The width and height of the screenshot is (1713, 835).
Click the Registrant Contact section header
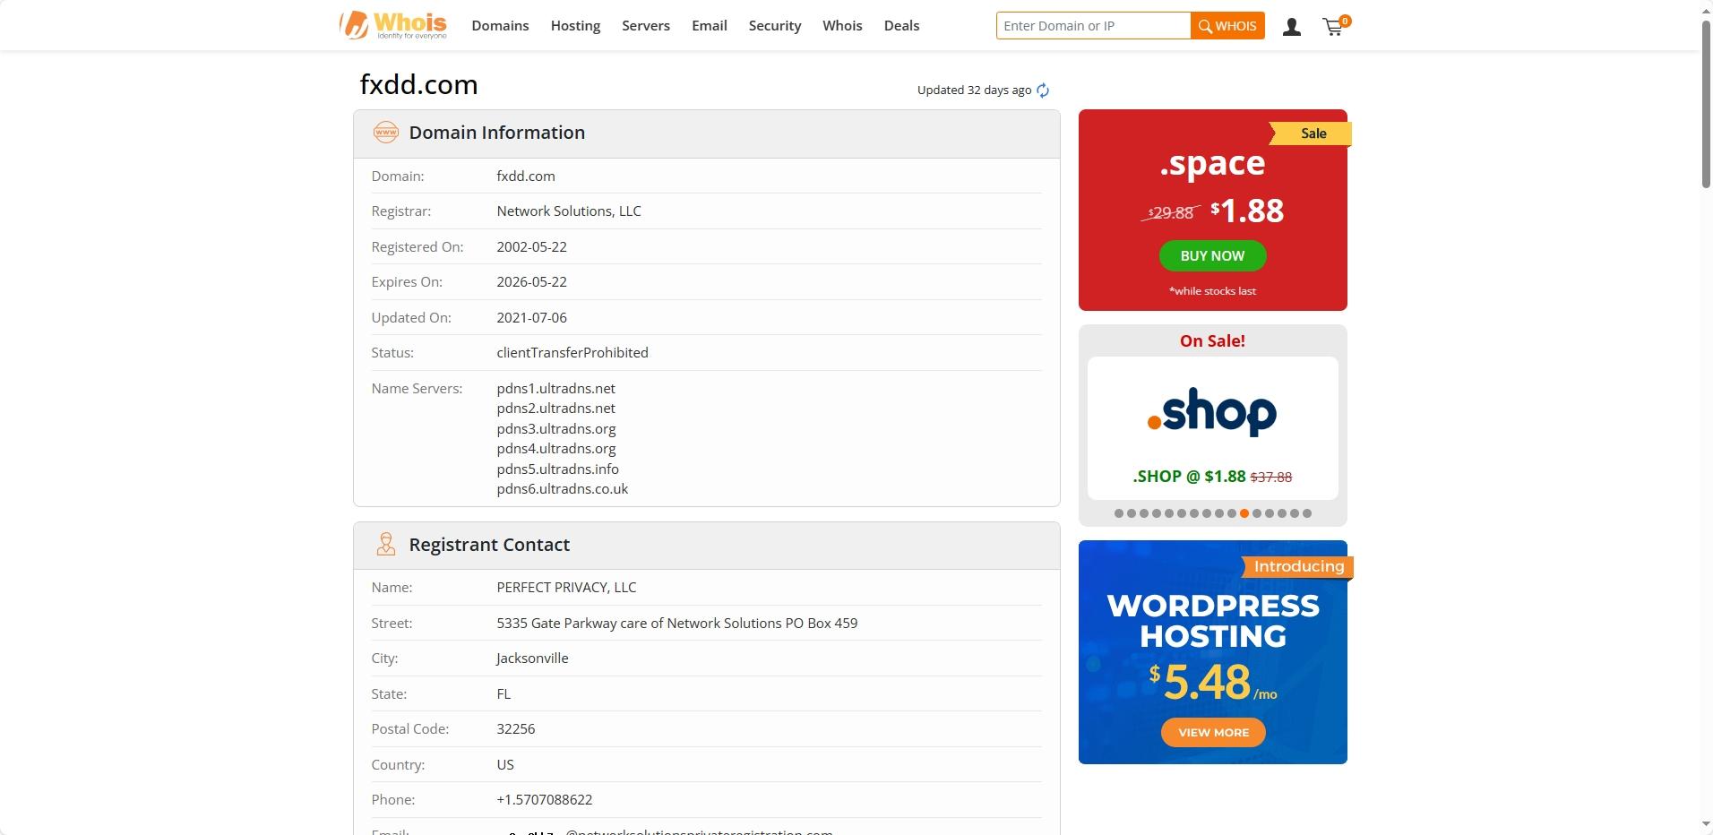[x=707, y=546]
